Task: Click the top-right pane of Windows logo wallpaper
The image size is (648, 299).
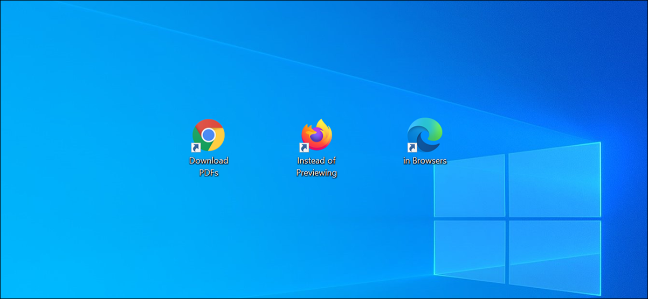Action: tap(554, 179)
